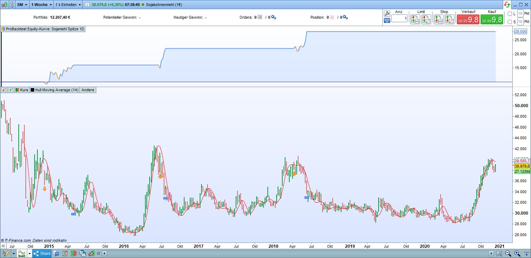
Task: Click the cursor mode icon next to SM
Action: [12, 5]
